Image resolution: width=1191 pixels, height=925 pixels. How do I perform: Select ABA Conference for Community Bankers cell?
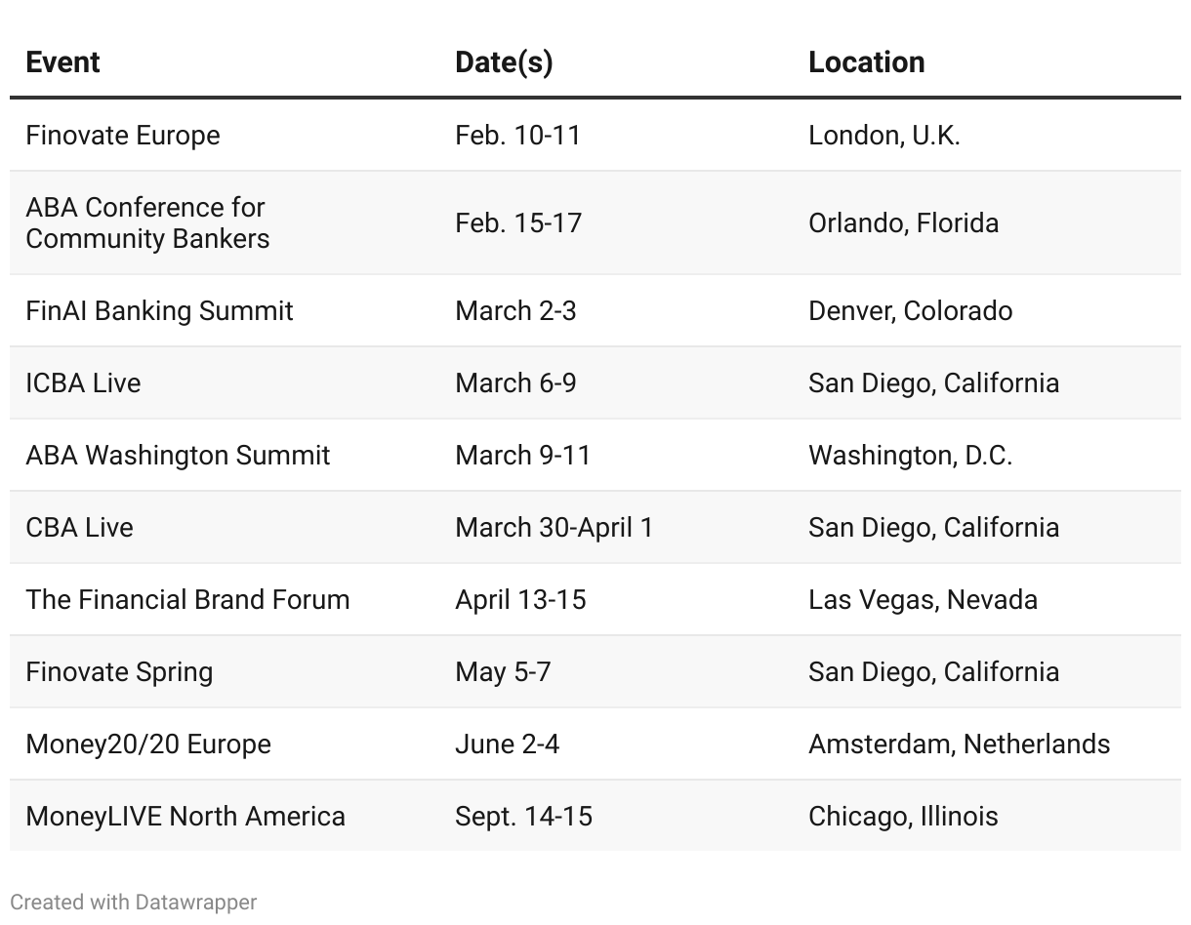(147, 223)
